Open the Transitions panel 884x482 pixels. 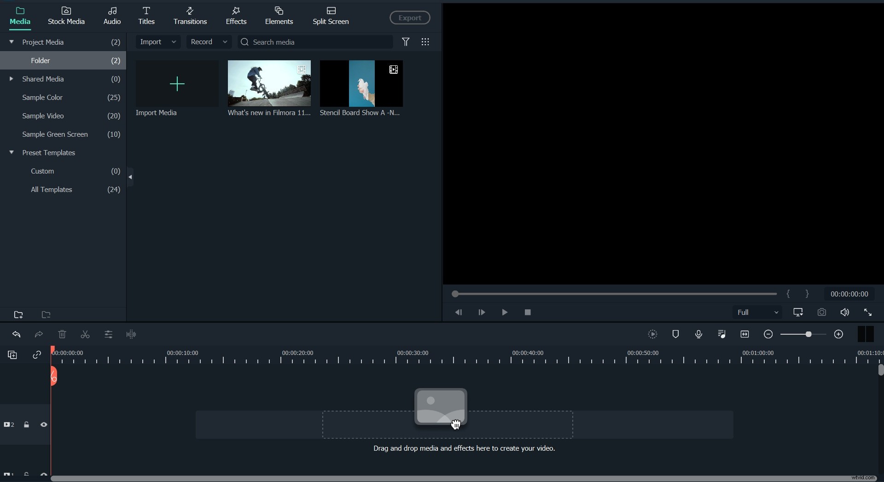(190, 15)
